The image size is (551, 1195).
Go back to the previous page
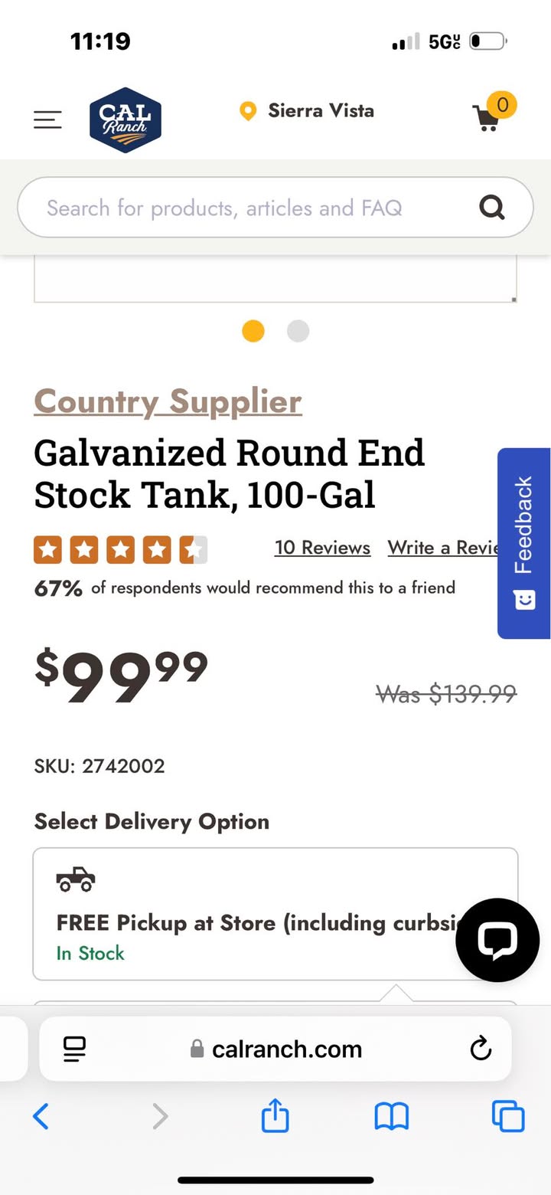click(41, 1117)
